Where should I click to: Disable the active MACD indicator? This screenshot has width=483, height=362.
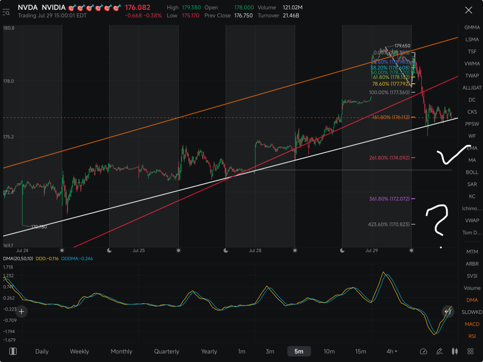(x=472, y=324)
